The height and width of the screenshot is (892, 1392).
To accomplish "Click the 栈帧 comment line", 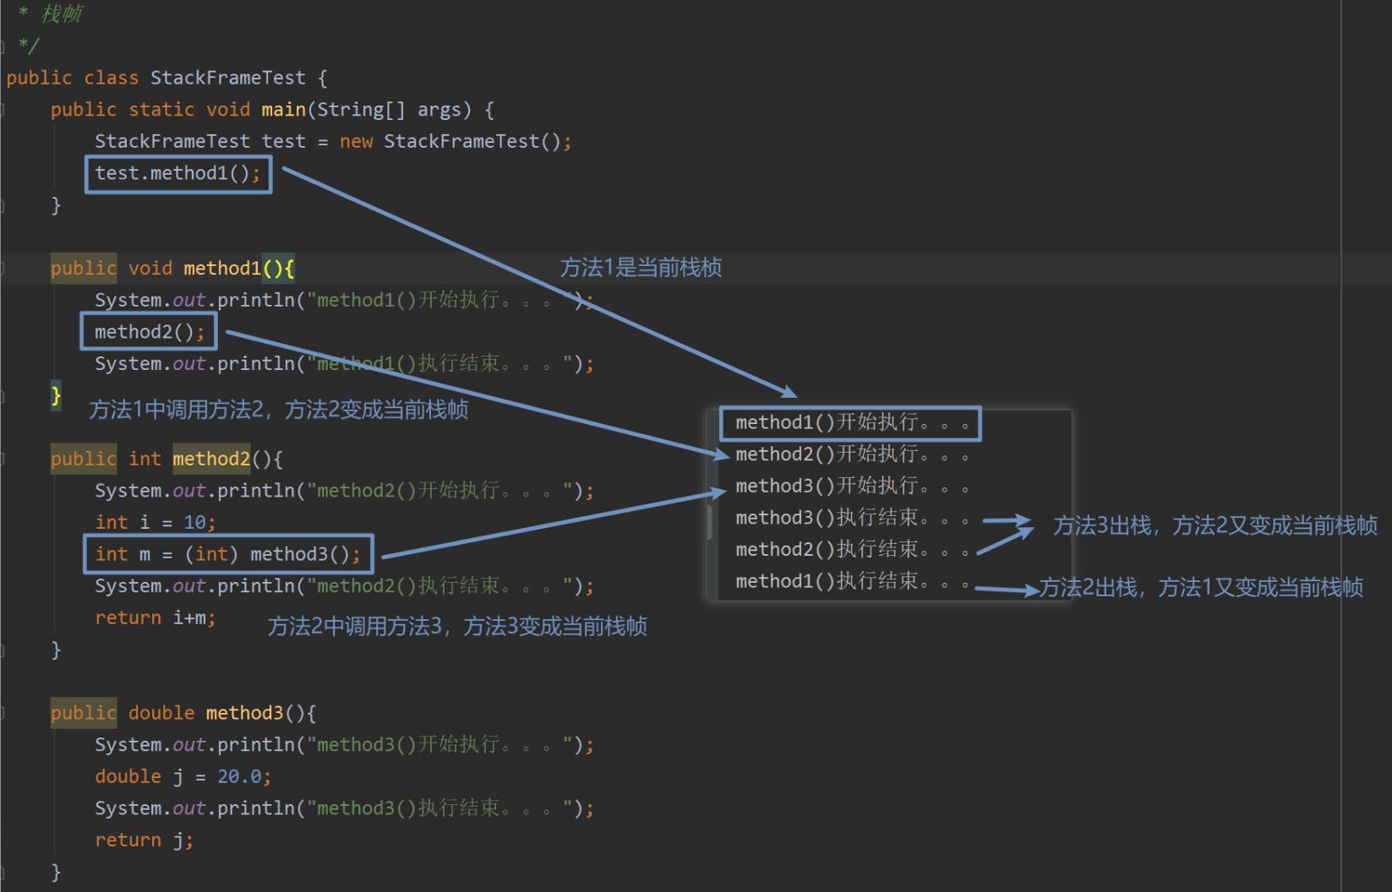I will 50,14.
